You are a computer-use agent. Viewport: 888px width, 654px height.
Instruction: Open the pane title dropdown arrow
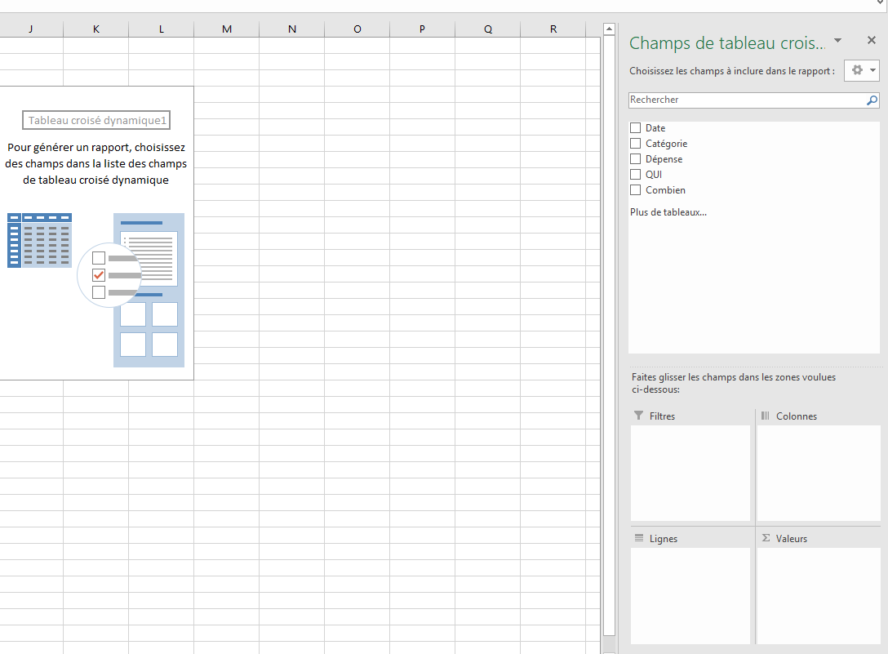point(837,40)
